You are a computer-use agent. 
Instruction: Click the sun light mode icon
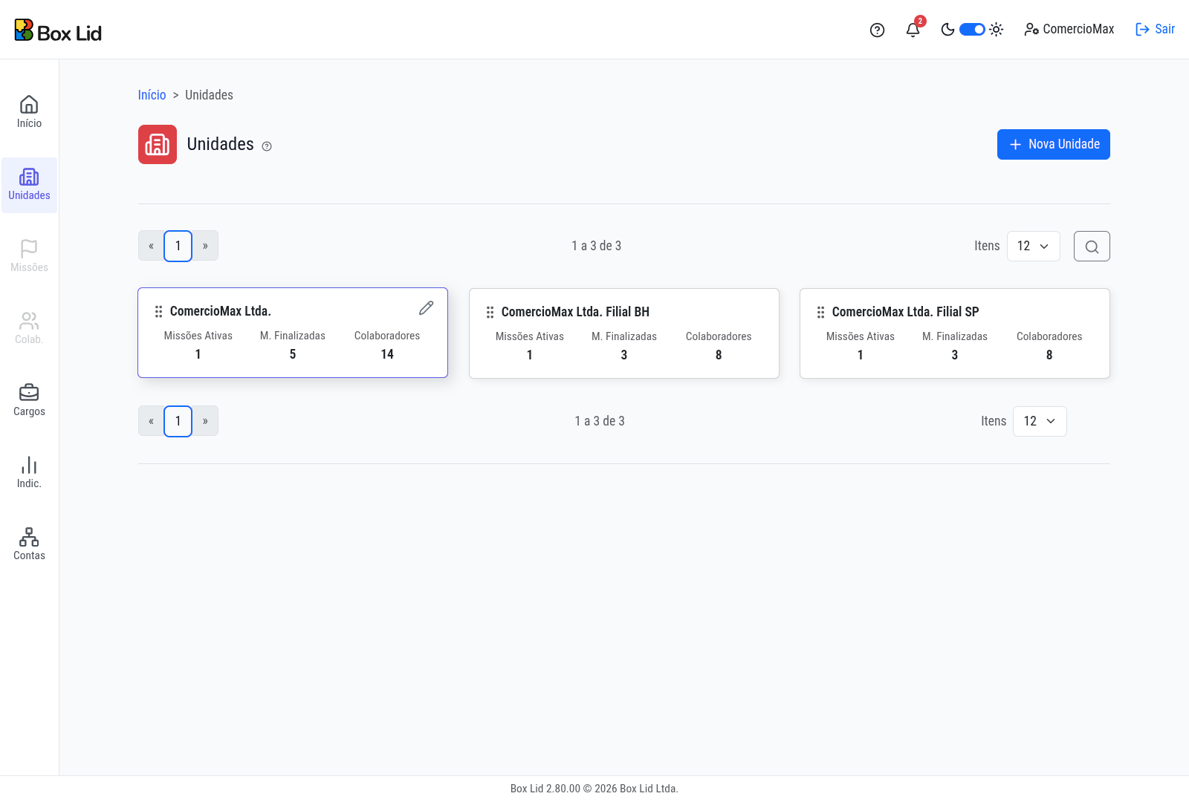click(x=997, y=30)
